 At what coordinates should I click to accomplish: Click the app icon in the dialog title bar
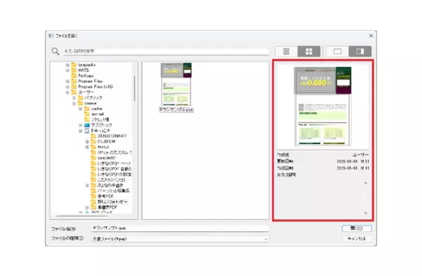point(51,36)
